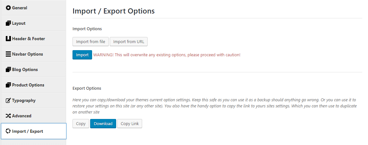Choose Import from URL button

pyautogui.click(x=129, y=41)
